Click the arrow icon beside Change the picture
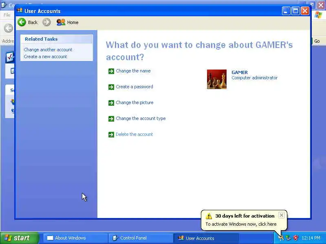Viewport: 326px width, 244px height. click(x=111, y=103)
